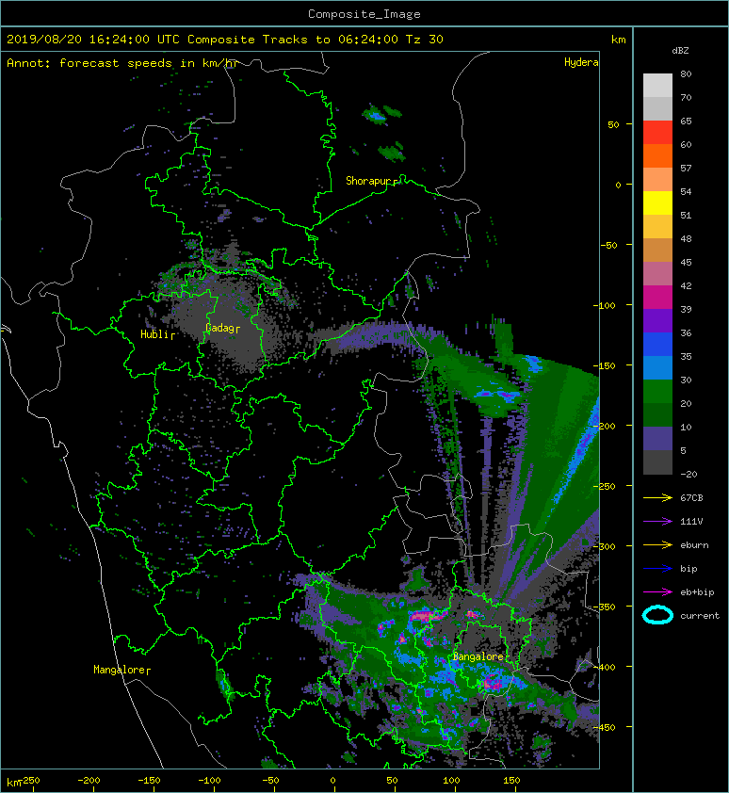Click the -450 tick on vertical axis
This screenshot has width=729, height=793.
[604, 727]
